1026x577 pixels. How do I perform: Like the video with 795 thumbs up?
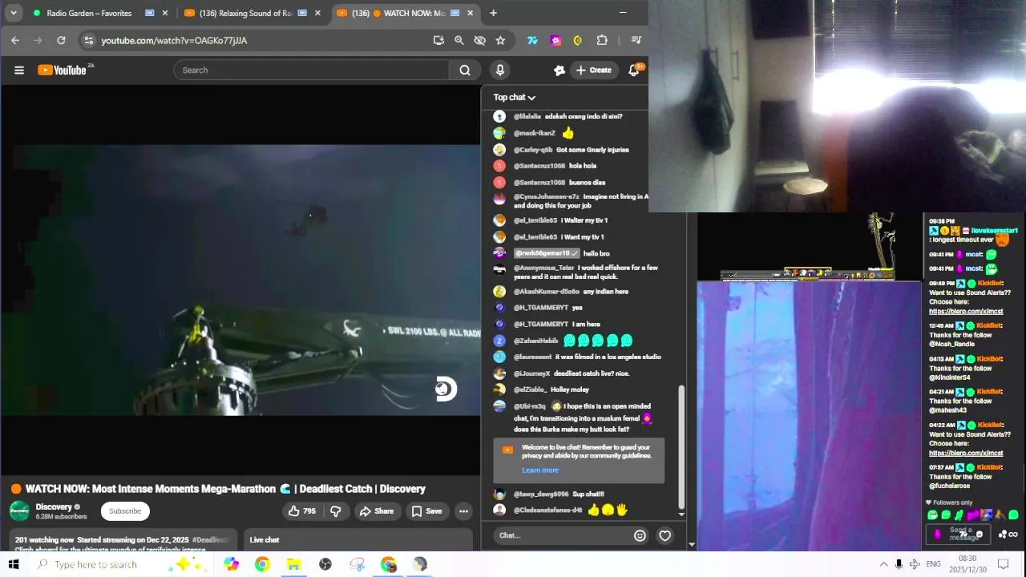tap(302, 511)
